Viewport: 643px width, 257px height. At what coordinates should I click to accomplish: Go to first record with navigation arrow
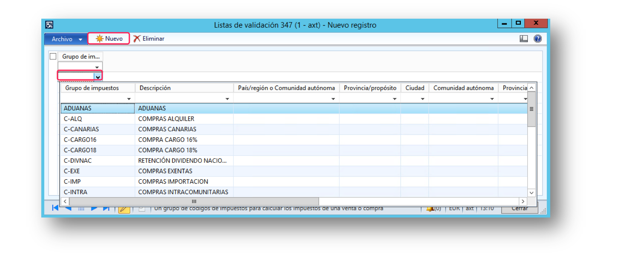(55, 208)
